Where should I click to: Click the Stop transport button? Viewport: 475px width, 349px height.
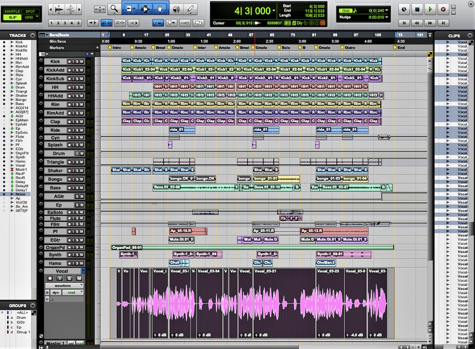pyautogui.click(x=417, y=9)
